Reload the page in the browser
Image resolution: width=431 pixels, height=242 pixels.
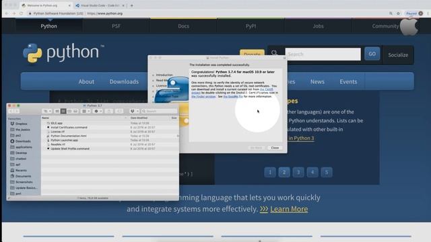[x=21, y=13]
